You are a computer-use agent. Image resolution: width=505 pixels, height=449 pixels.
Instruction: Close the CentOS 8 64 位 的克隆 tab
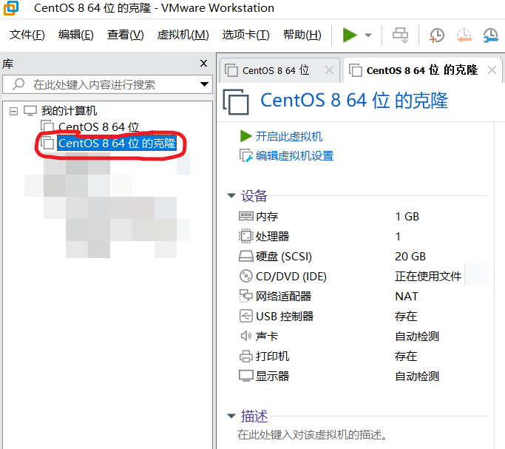click(492, 70)
